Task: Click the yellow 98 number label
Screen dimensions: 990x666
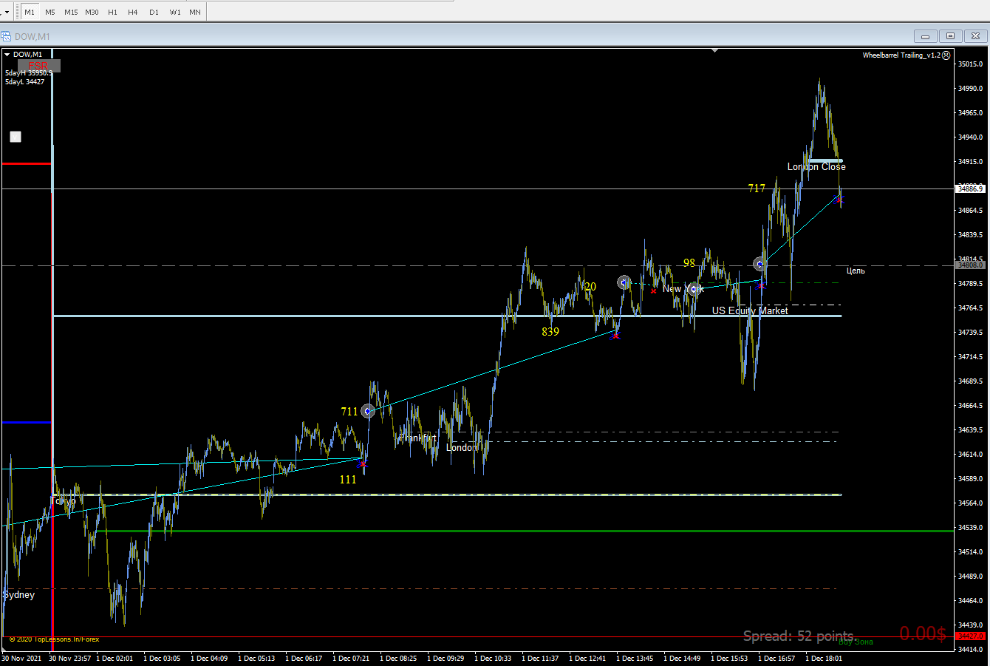Action: click(x=689, y=263)
